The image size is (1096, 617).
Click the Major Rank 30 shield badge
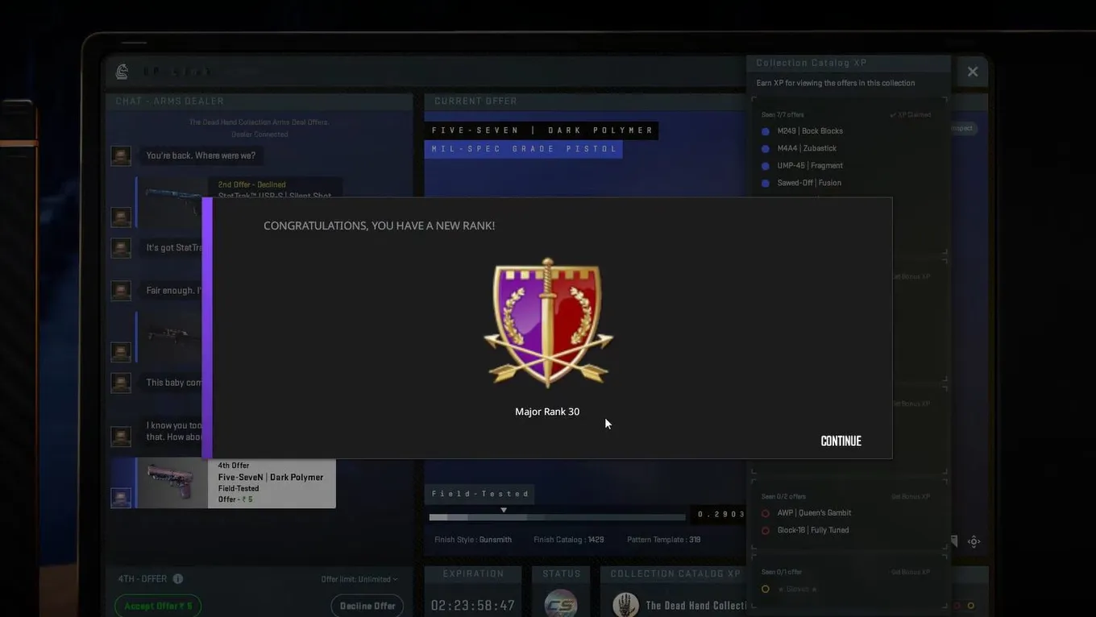click(548, 322)
